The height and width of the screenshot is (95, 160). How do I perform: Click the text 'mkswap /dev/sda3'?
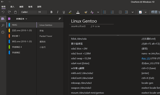81,83
